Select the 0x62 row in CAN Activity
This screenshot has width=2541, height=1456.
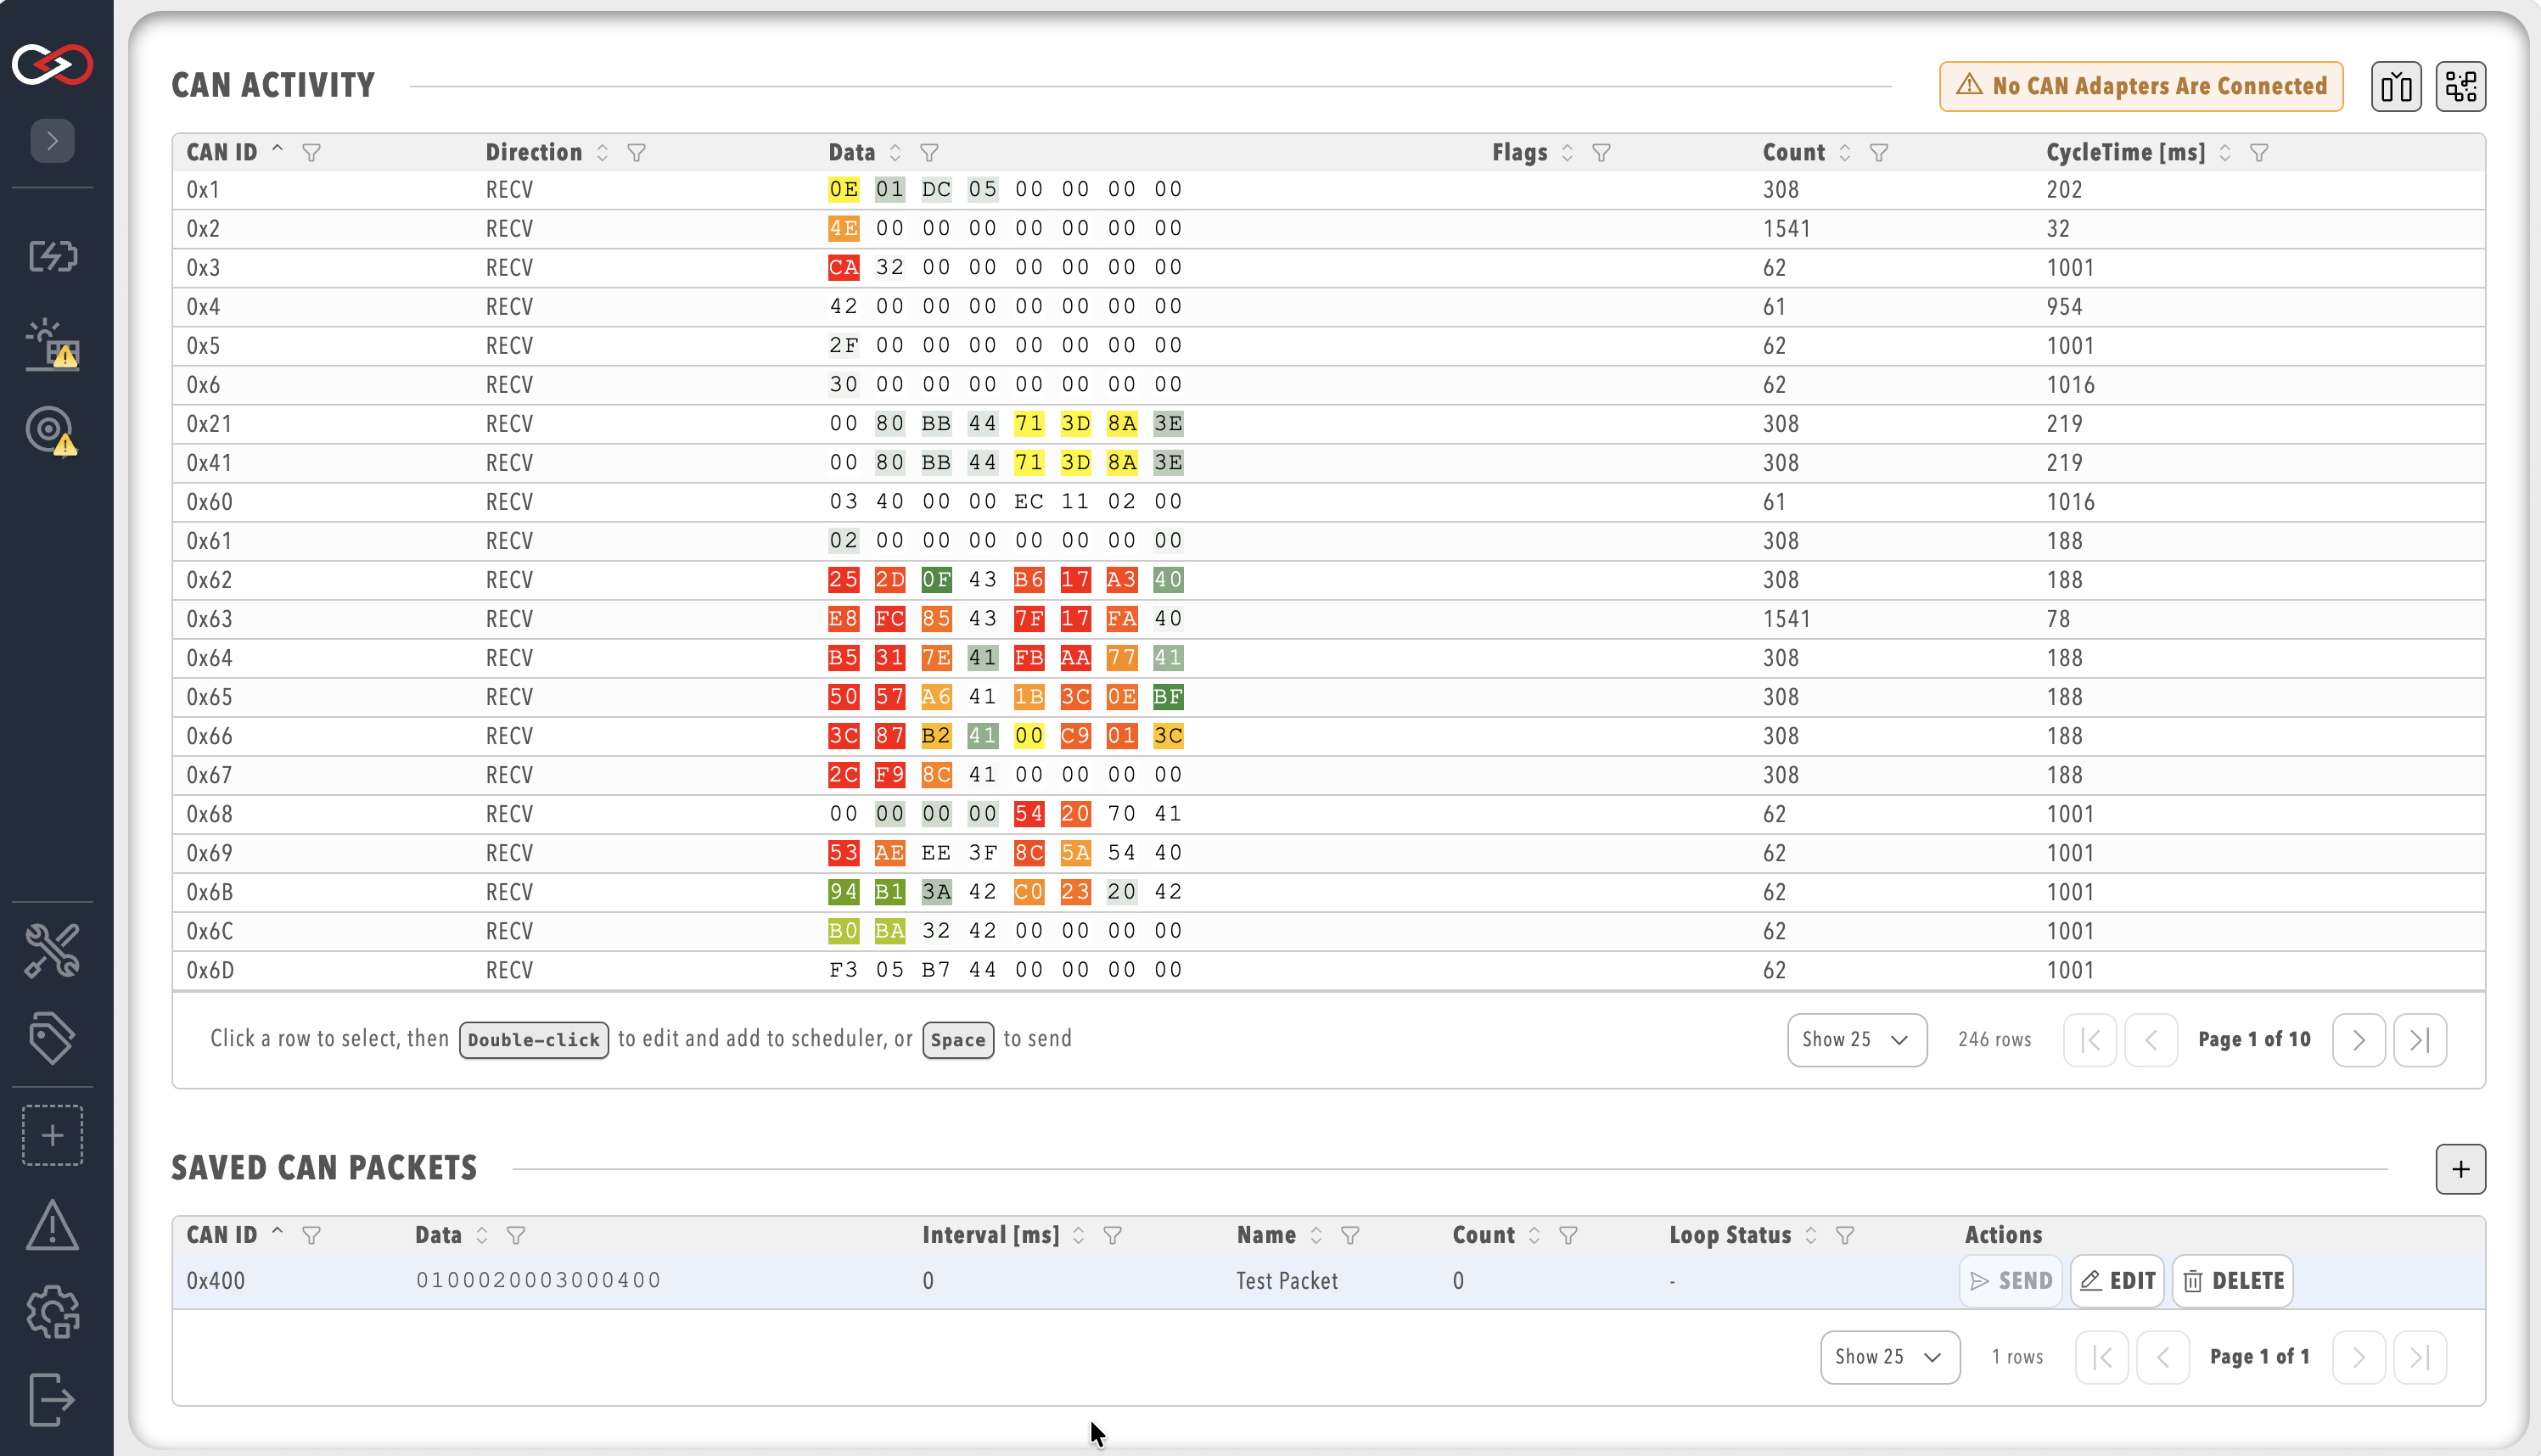pyautogui.click(x=1328, y=580)
